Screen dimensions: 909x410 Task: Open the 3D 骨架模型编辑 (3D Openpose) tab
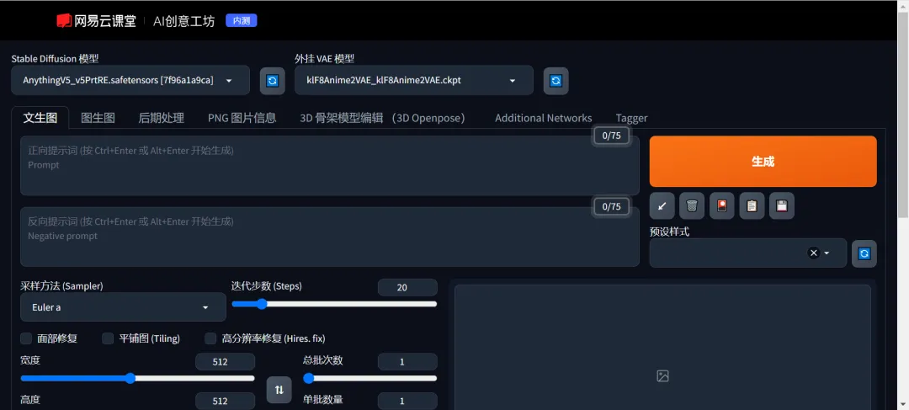click(x=383, y=119)
